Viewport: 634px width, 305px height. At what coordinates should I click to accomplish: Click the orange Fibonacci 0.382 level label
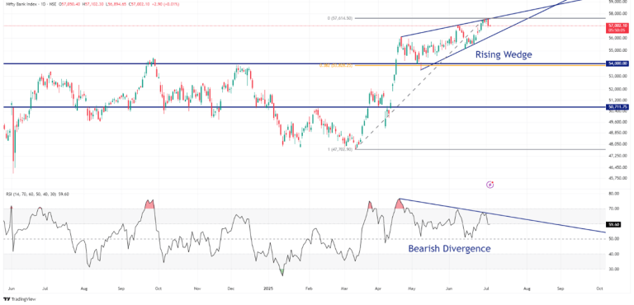click(336, 65)
